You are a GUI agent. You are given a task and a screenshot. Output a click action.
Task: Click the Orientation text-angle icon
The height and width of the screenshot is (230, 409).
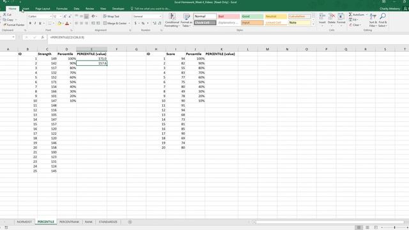[93, 16]
